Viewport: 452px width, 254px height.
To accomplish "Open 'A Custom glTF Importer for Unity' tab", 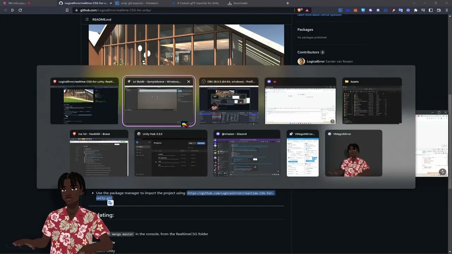I will click(198, 3).
